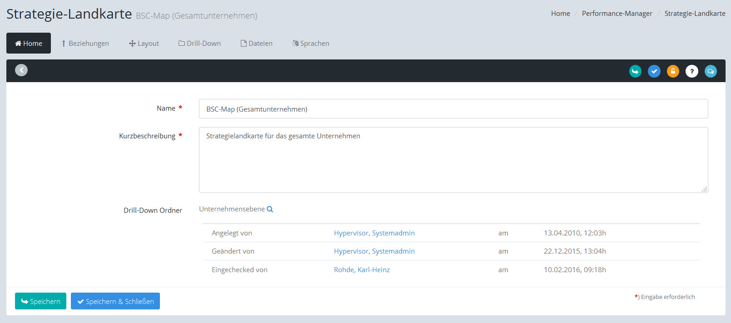Click the magnifier next to Unternehmensebene

pyautogui.click(x=270, y=209)
